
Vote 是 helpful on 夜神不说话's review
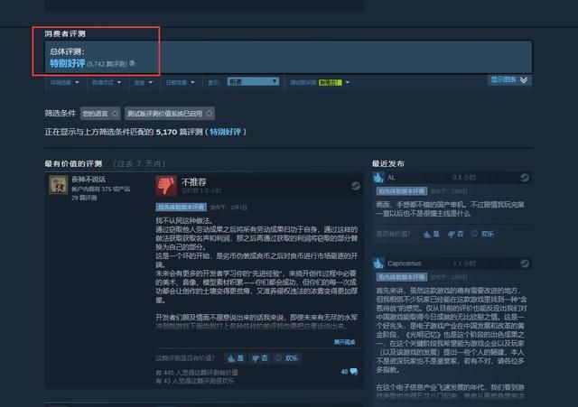click(236, 358)
